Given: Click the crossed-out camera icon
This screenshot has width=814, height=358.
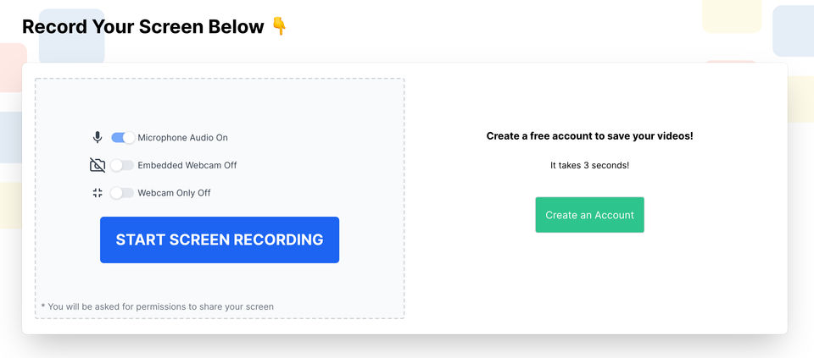Looking at the screenshot, I should 98,165.
